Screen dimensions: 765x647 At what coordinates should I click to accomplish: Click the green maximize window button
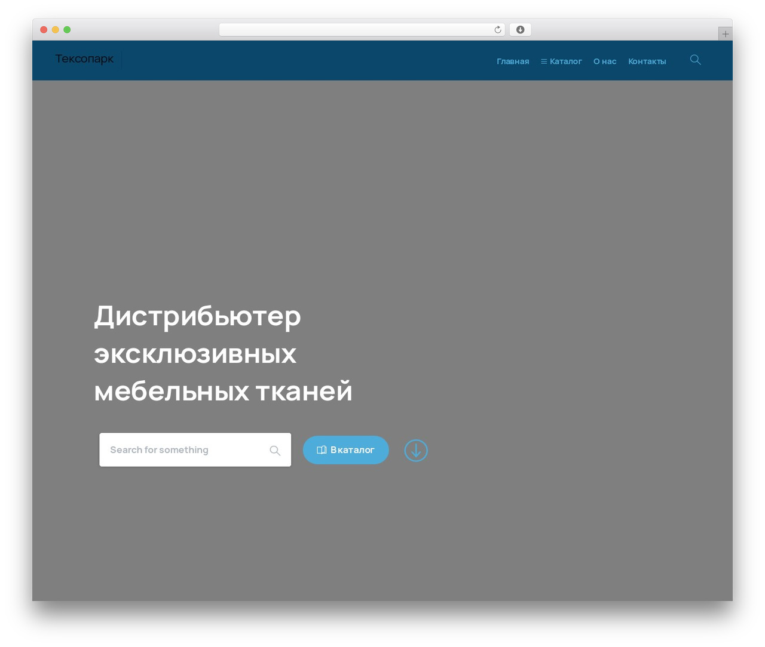coord(67,30)
